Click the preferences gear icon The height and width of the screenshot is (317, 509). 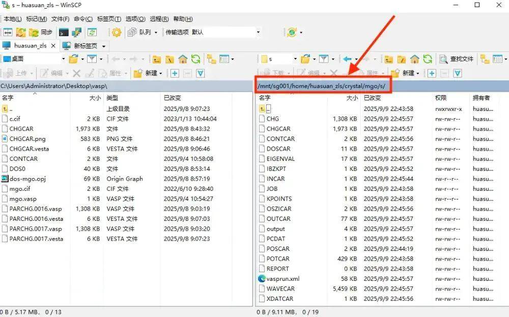(x=117, y=32)
